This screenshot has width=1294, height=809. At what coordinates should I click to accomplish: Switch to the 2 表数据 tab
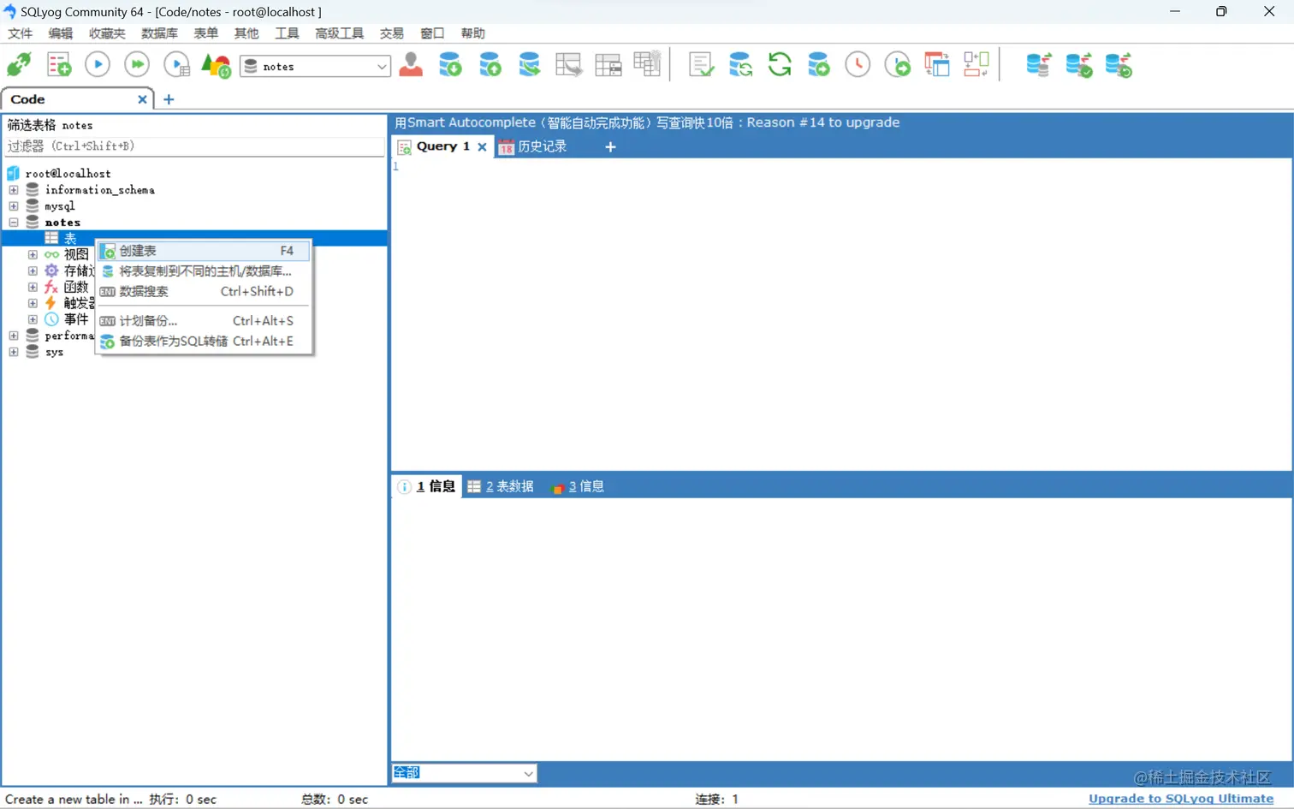pyautogui.click(x=501, y=486)
